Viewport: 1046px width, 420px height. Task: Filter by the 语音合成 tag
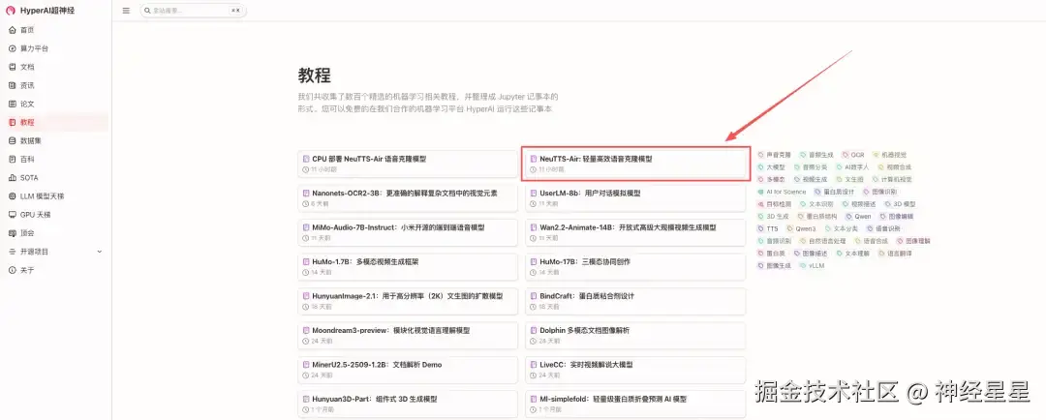[871, 241]
